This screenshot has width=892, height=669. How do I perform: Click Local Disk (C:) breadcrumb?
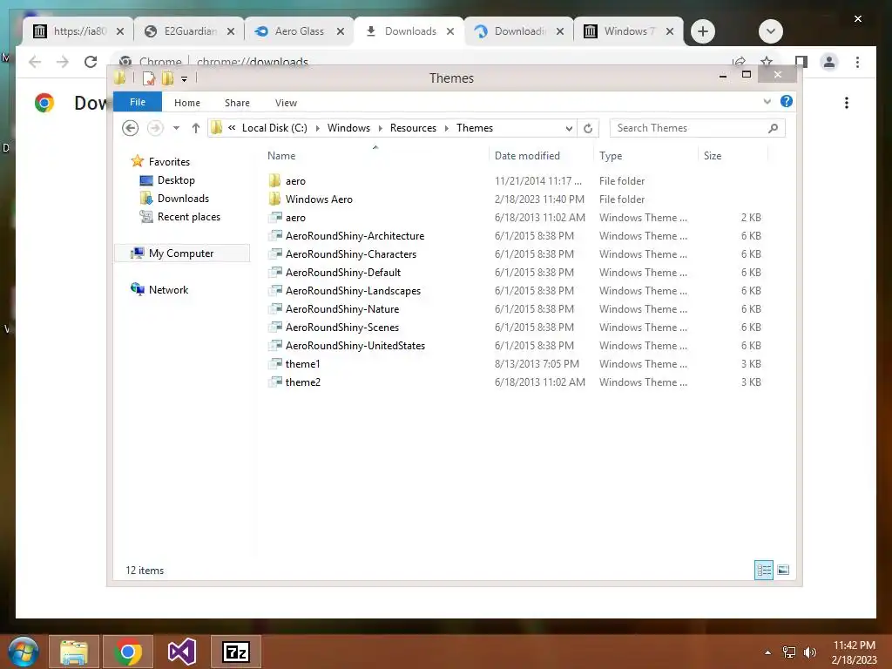tap(274, 128)
